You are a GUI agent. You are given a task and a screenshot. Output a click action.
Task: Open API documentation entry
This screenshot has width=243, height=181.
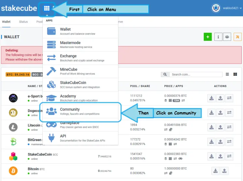[x=80, y=138]
